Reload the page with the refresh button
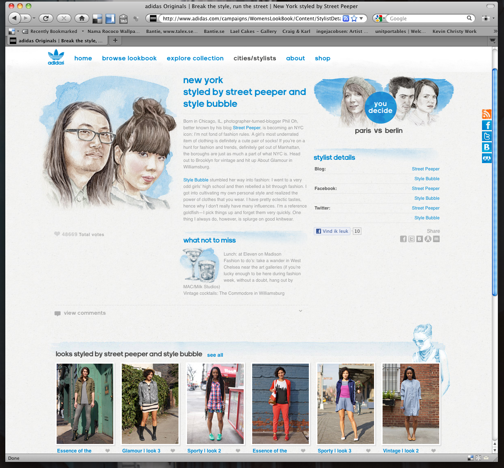This screenshot has height=468, width=504. 46,18
